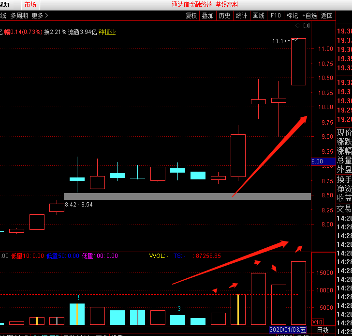Viewport: 352px width, 336px height.
Task: Click the 11.00 price axis label
Action: (x=325, y=49)
